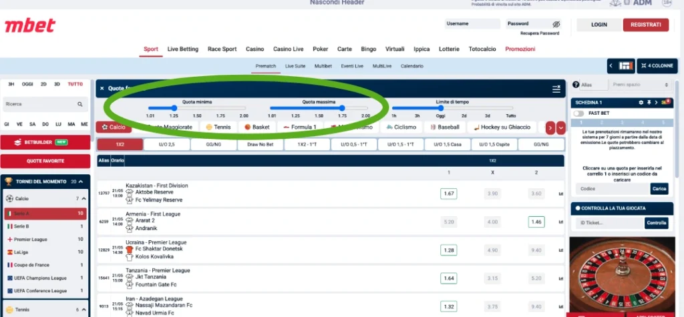Switch to the Calendario tab
684x317 pixels.
pos(411,66)
